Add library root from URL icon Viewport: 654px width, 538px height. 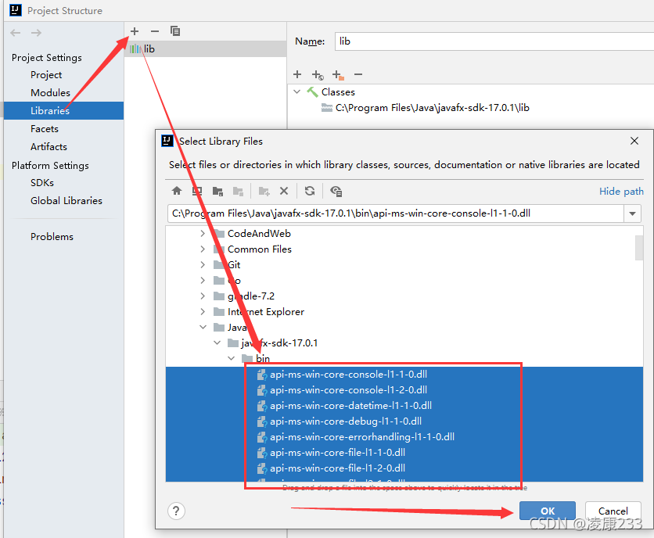coord(318,74)
